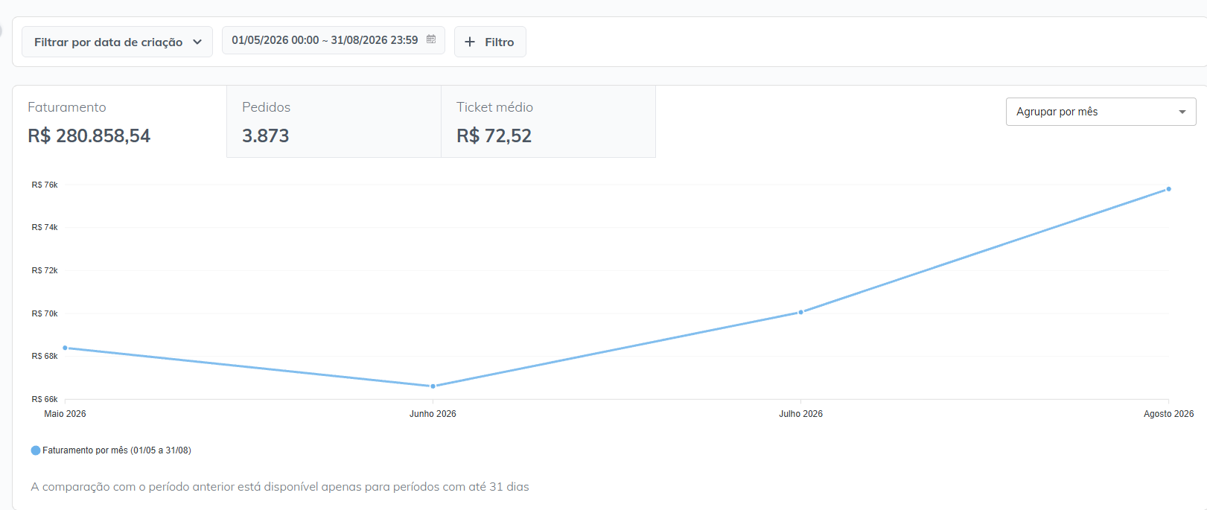1207x510 pixels.
Task: Click the R$ 68k axis label
Action: pyautogui.click(x=45, y=356)
